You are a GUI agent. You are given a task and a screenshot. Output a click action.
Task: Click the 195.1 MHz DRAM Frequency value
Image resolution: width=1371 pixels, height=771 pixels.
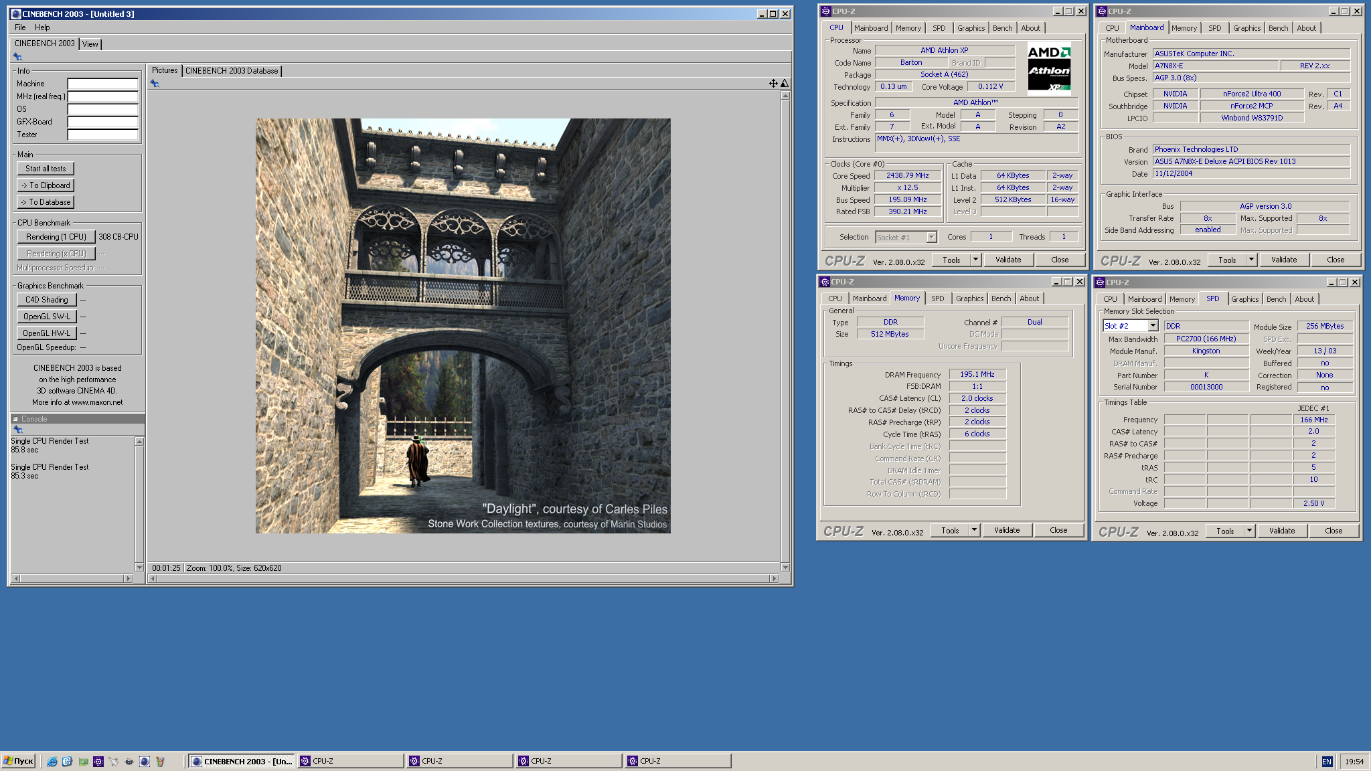977,374
